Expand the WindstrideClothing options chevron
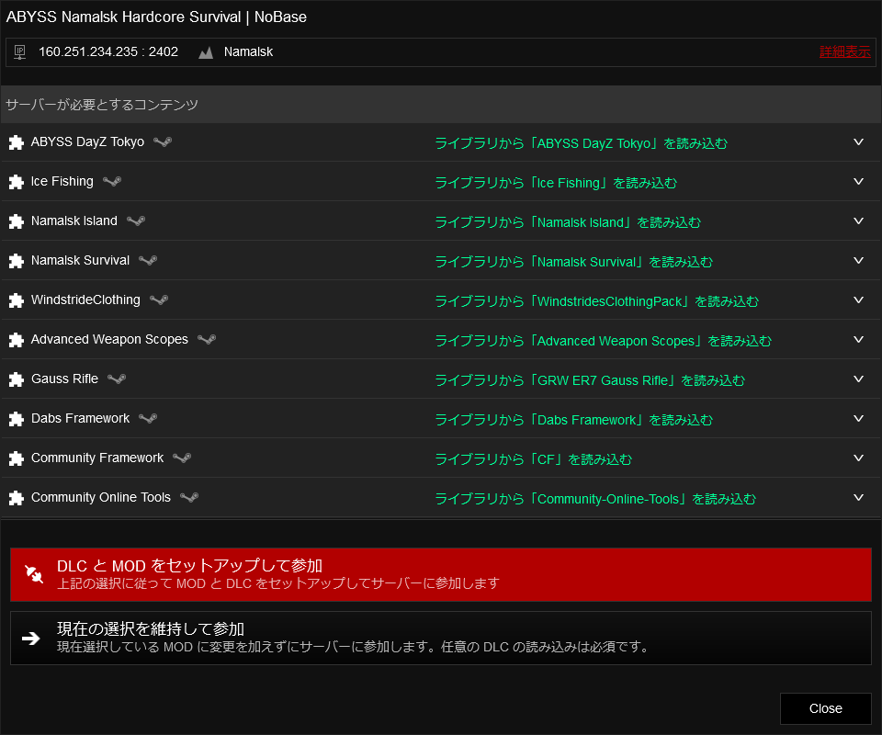 tap(858, 300)
